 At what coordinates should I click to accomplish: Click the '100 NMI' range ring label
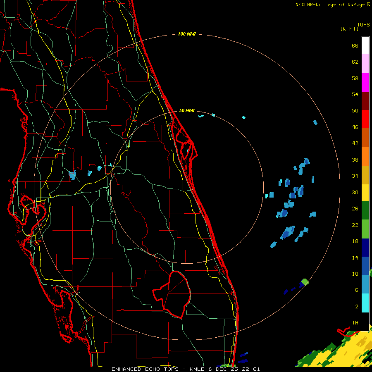[x=187, y=34]
